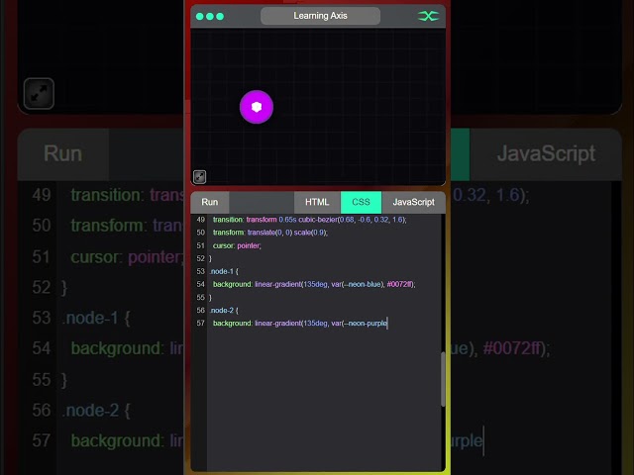Image resolution: width=634 pixels, height=475 pixels.
Task: Click the white hexagon inside the purple node
Action: pos(257,107)
